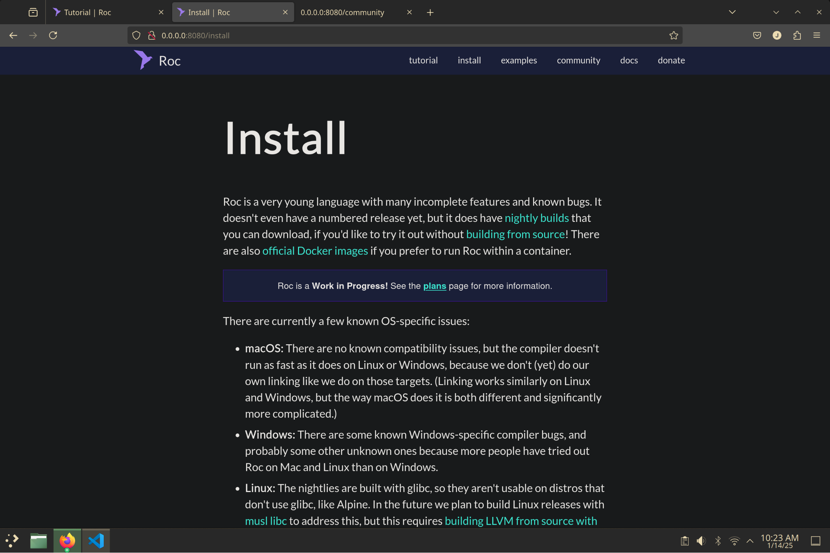The image size is (830, 553).
Task: Switch to Visual Studio Code in the taskbar
Action: 96,541
